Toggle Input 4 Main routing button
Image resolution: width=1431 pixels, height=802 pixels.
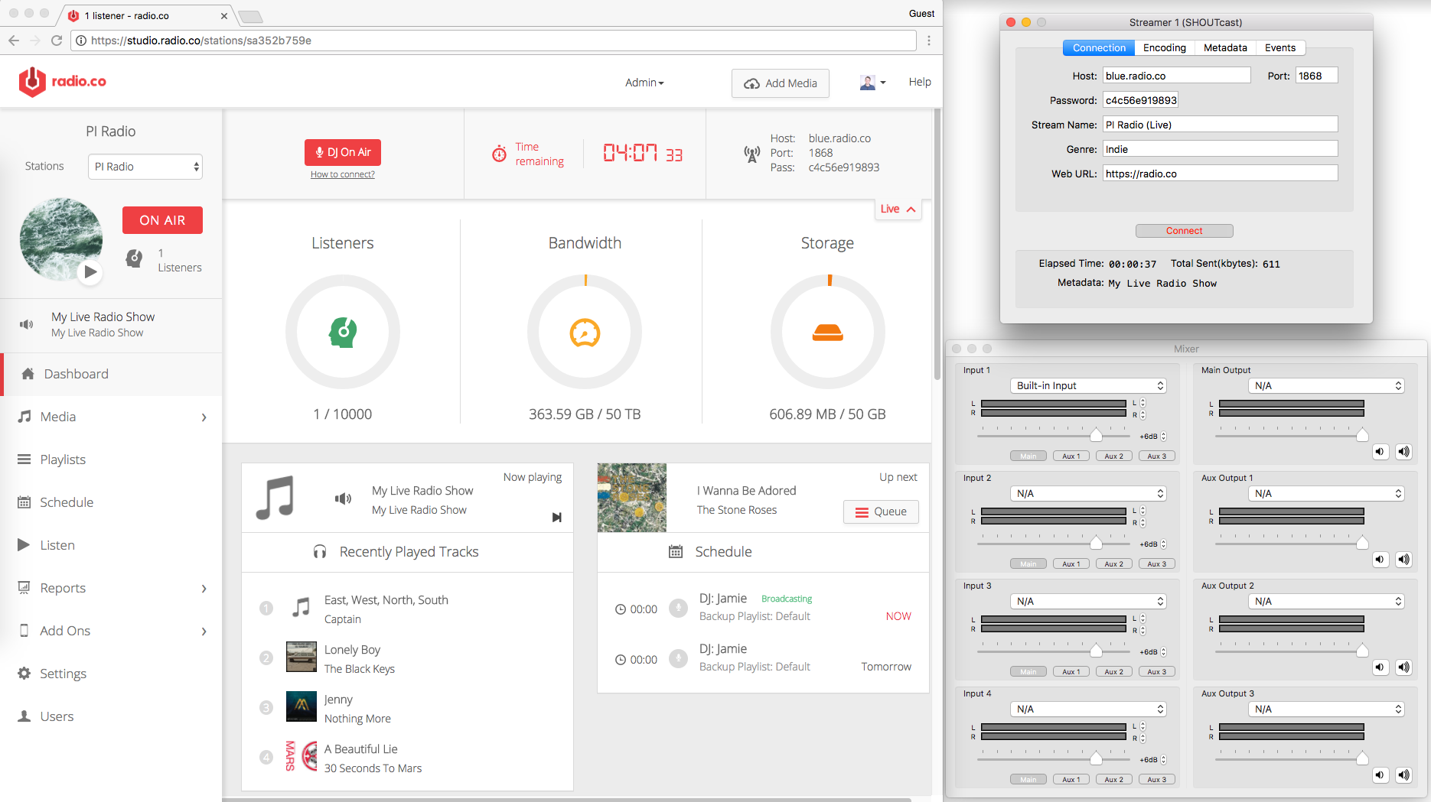1028,780
